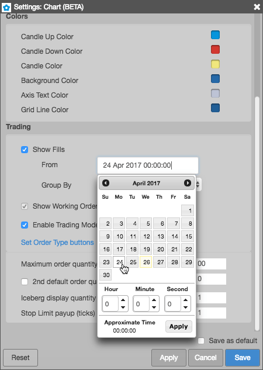Click the From date input field

pos(148,165)
